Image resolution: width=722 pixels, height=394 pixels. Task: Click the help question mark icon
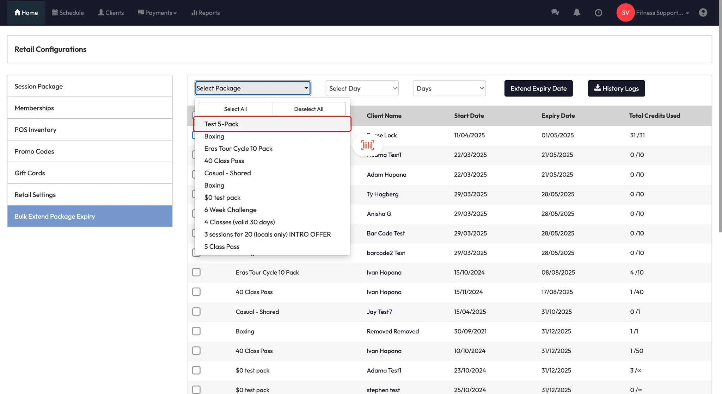(x=703, y=13)
